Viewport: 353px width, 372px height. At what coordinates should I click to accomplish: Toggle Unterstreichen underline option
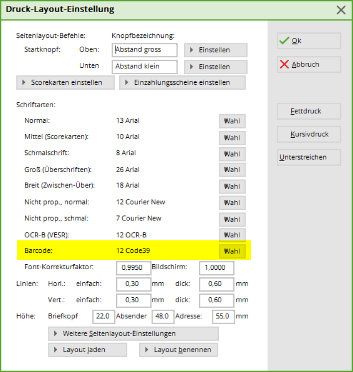[x=309, y=157]
